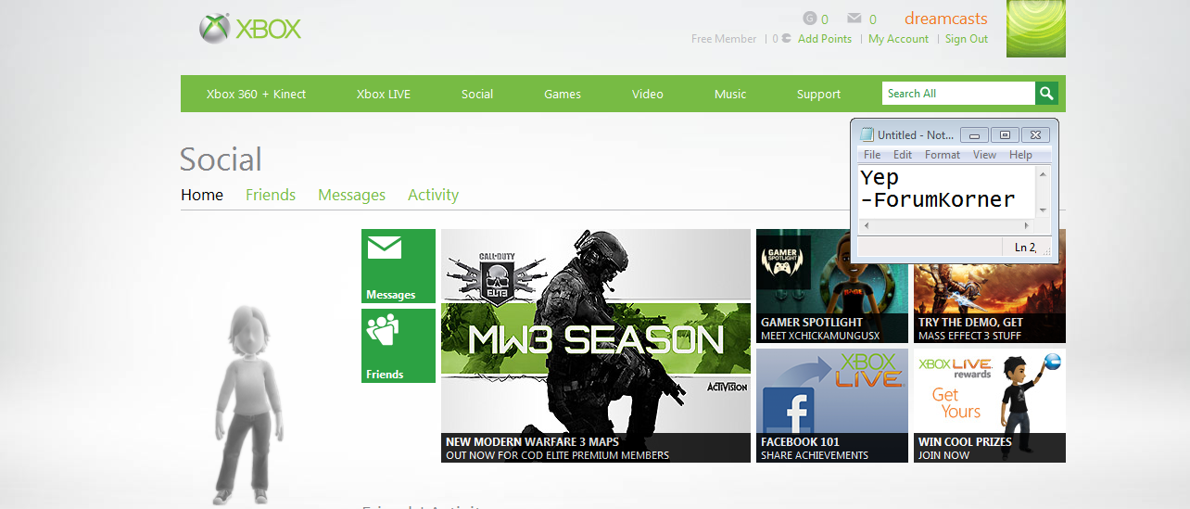Screen dimensions: 1190x509
Task: Open the My Account link
Action: [x=898, y=39]
